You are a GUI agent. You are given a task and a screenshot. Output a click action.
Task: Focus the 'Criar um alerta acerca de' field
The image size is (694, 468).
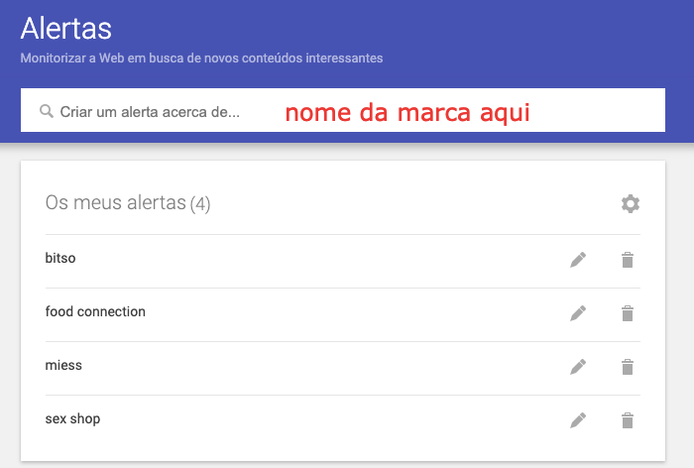(343, 110)
